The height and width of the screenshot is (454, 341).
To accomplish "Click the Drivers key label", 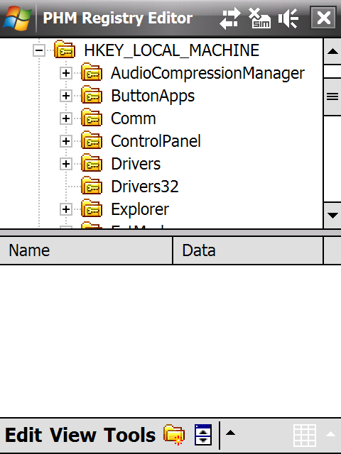I will [x=136, y=164].
